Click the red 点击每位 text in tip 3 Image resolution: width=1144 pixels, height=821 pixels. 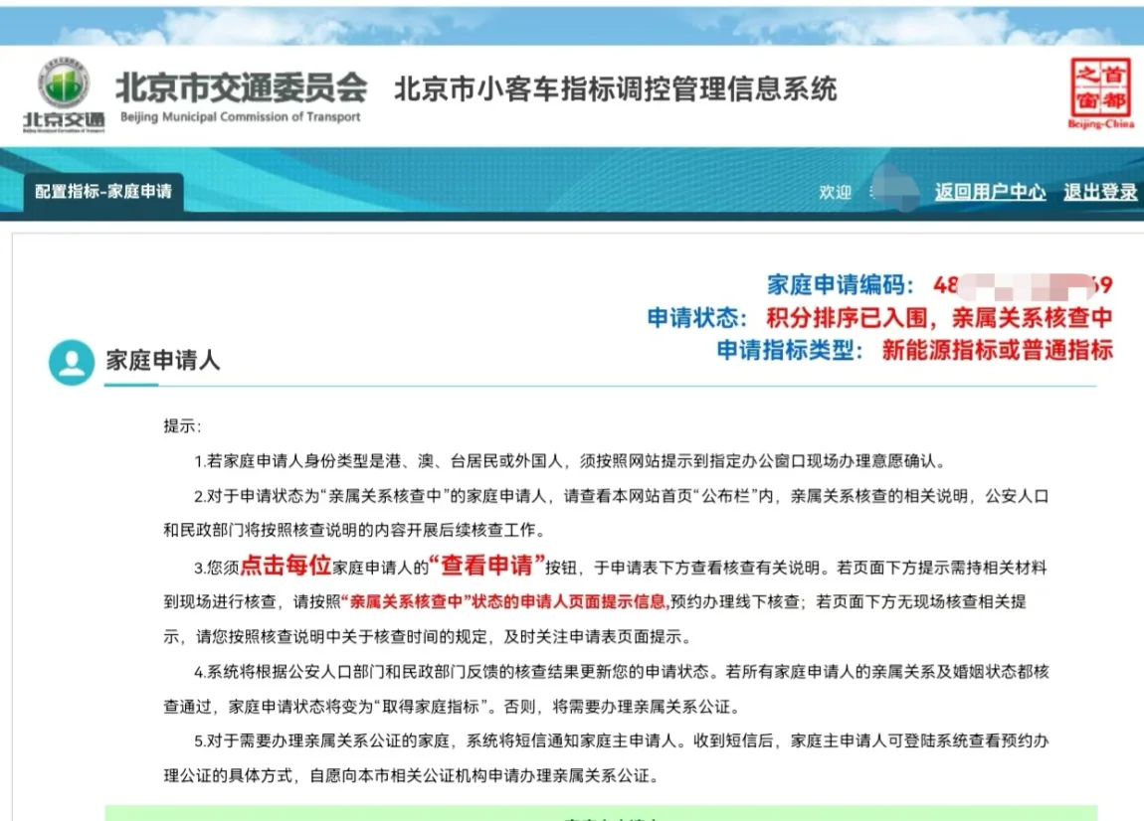coord(285,567)
